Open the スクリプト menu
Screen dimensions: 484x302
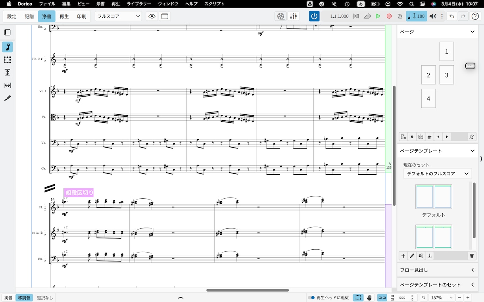click(x=214, y=4)
